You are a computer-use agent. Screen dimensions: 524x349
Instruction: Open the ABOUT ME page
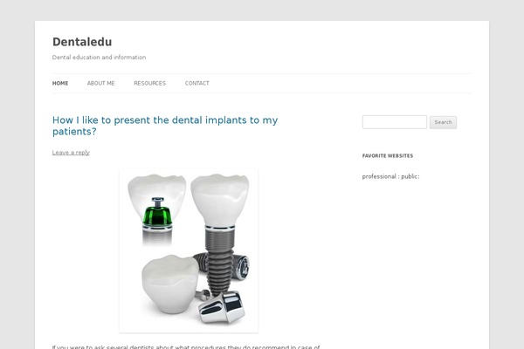coord(101,83)
